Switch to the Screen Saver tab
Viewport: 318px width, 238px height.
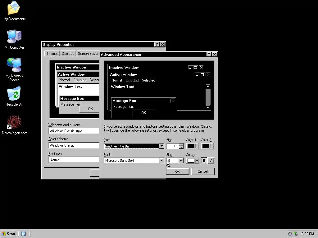point(88,53)
